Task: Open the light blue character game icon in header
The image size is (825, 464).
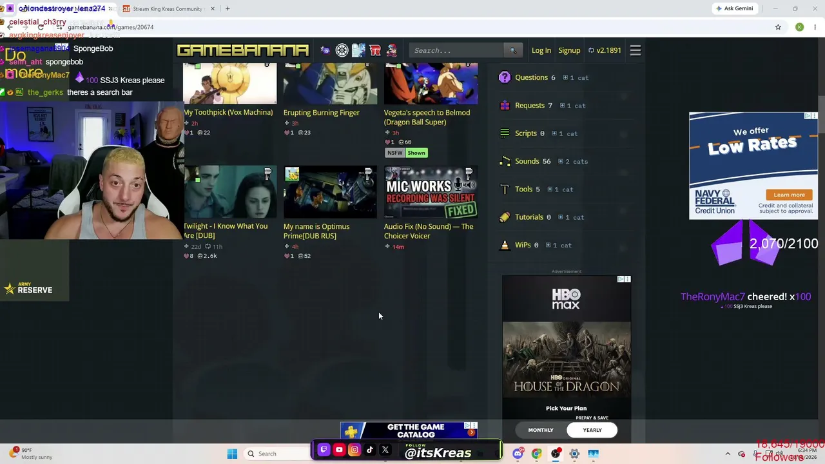Action: point(358,50)
